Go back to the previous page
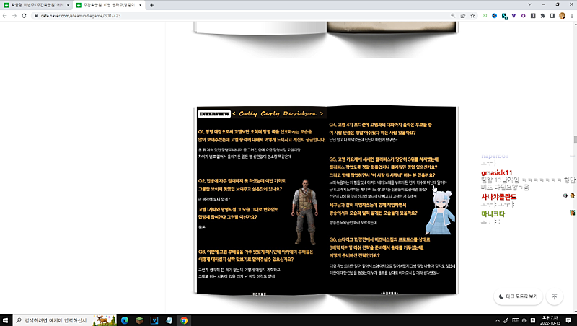 click(x=5, y=16)
